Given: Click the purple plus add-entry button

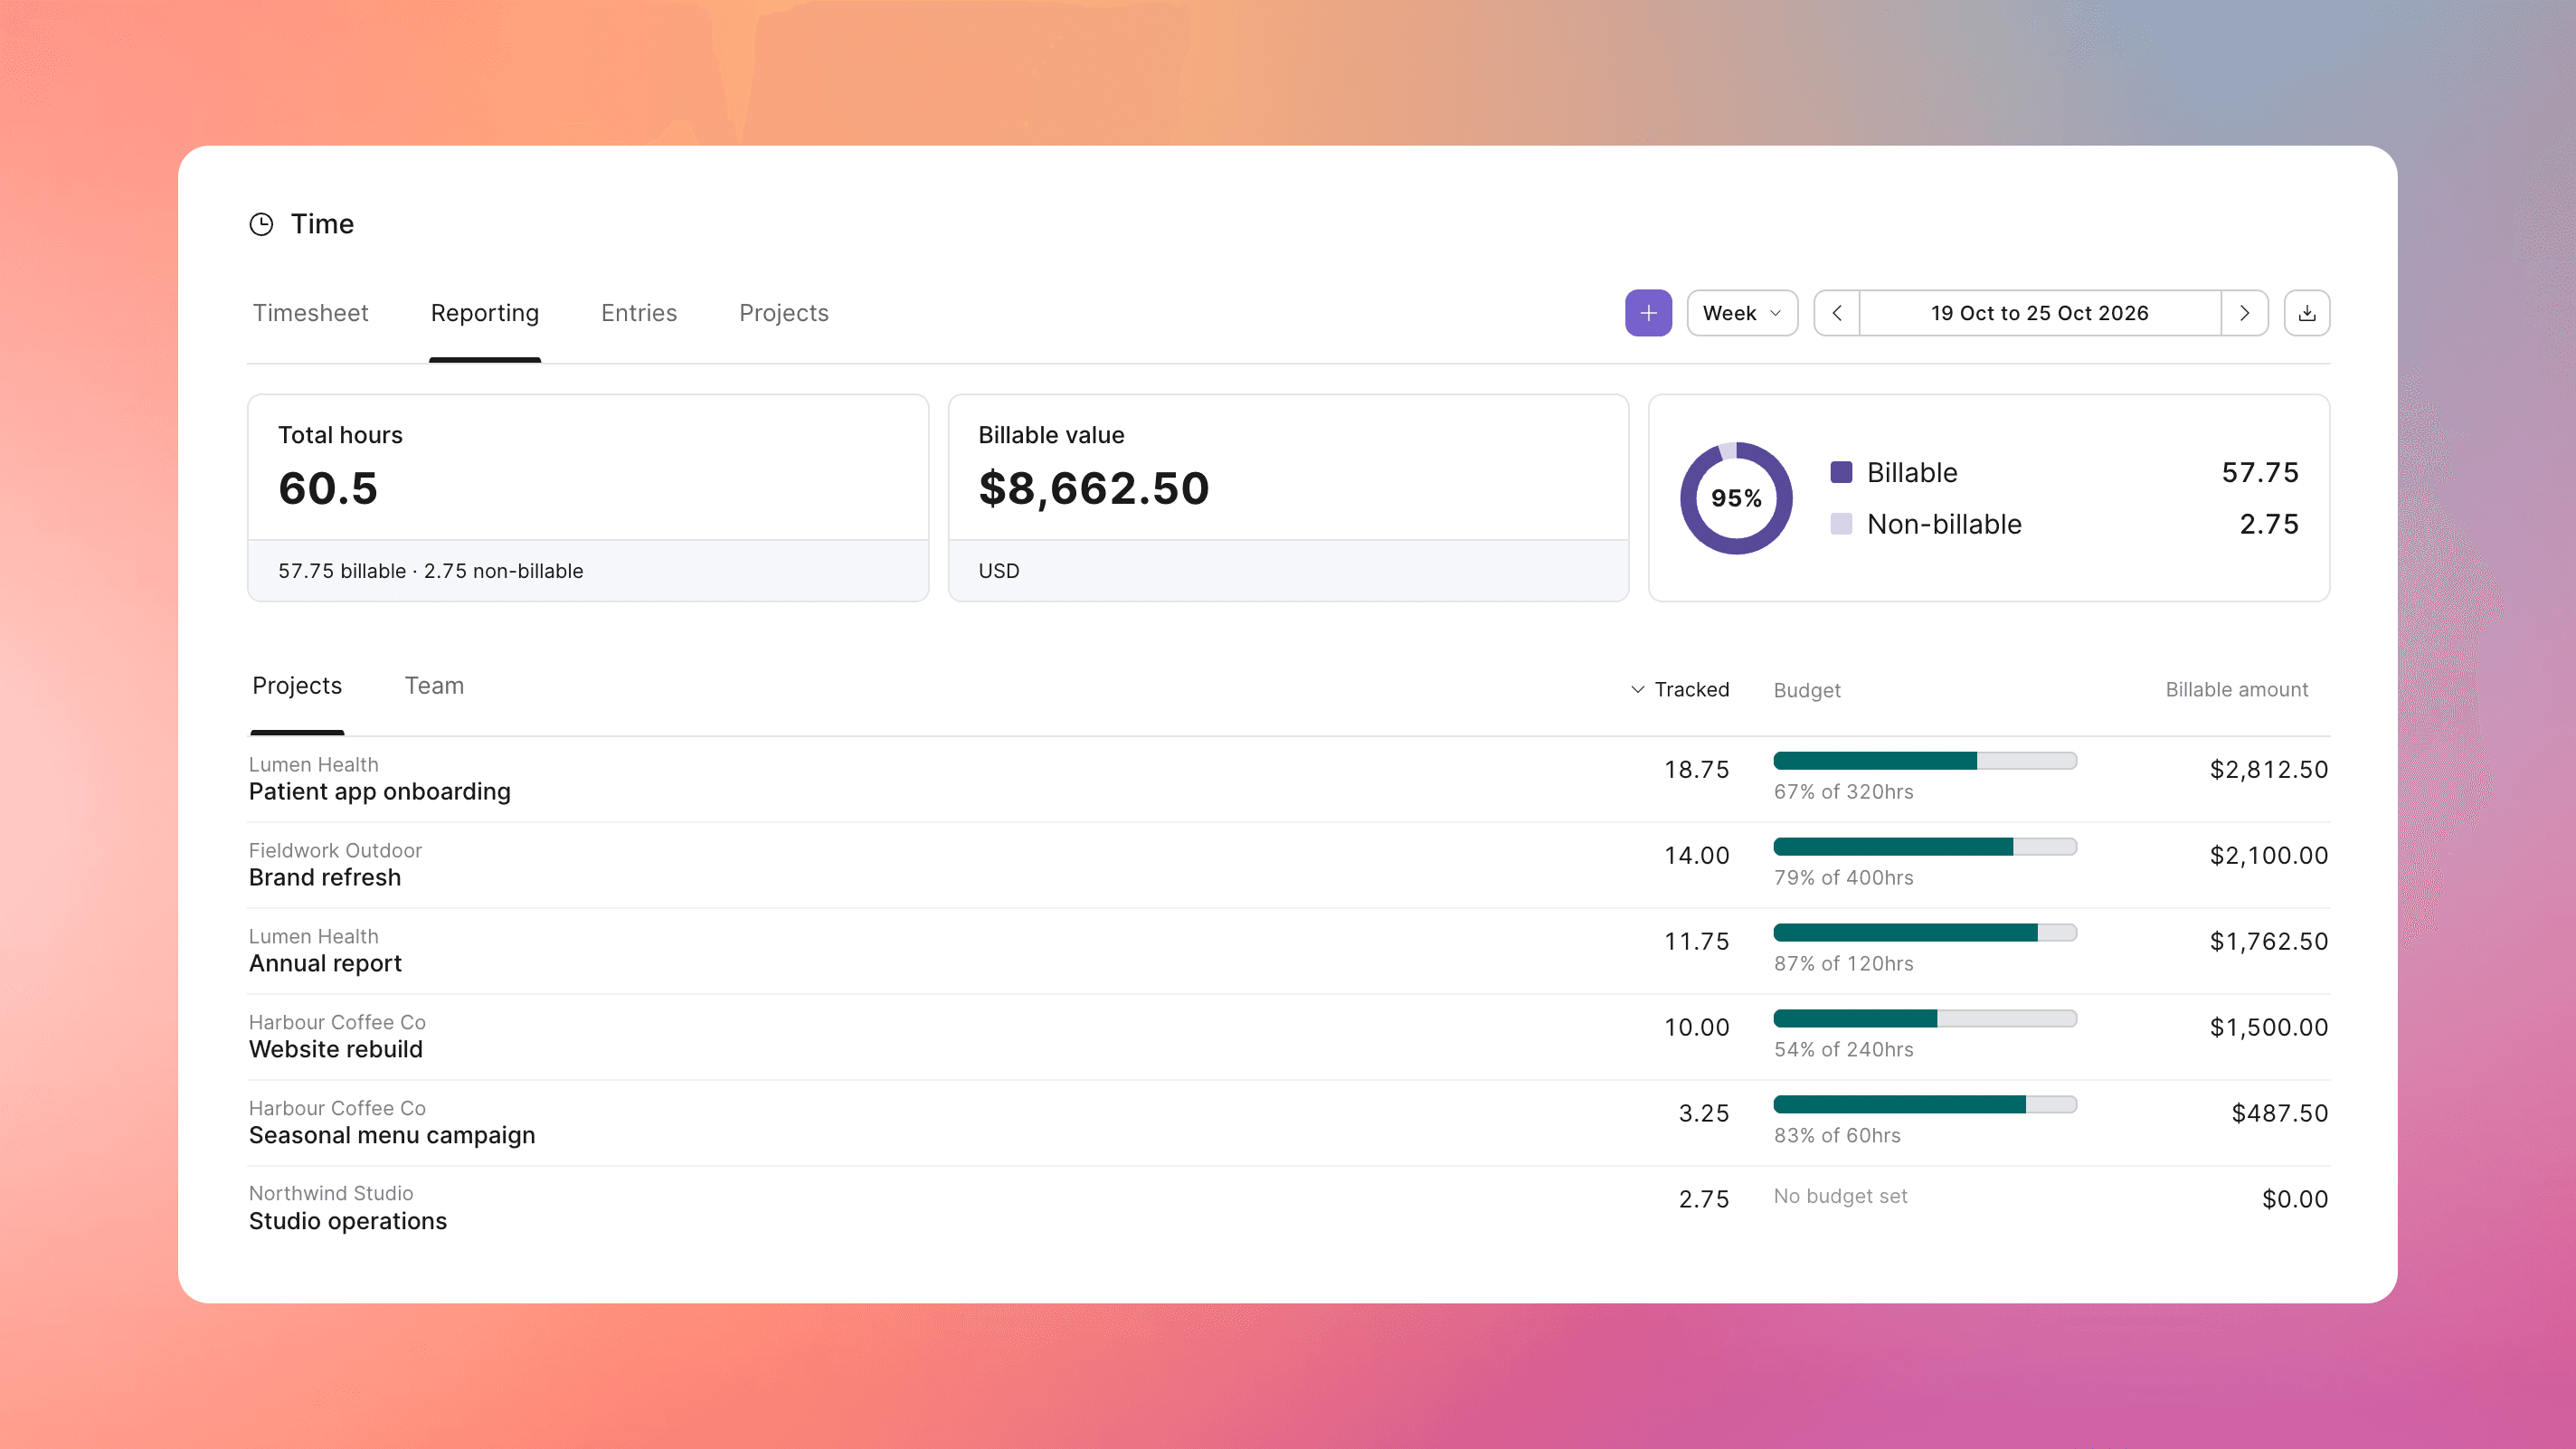Looking at the screenshot, I should 1648,313.
